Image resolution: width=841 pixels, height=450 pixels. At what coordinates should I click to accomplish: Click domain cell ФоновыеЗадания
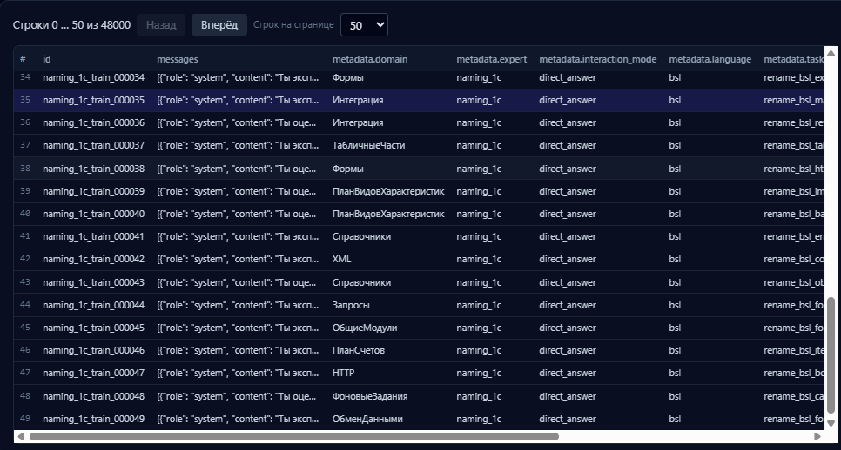tap(369, 396)
